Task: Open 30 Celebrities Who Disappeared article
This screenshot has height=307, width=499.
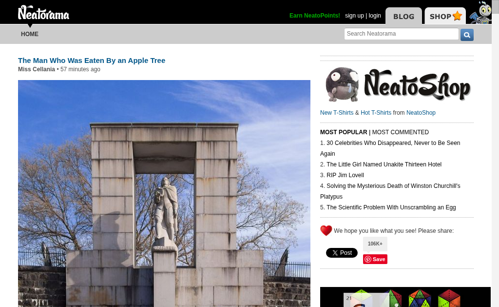Action: click(x=390, y=148)
